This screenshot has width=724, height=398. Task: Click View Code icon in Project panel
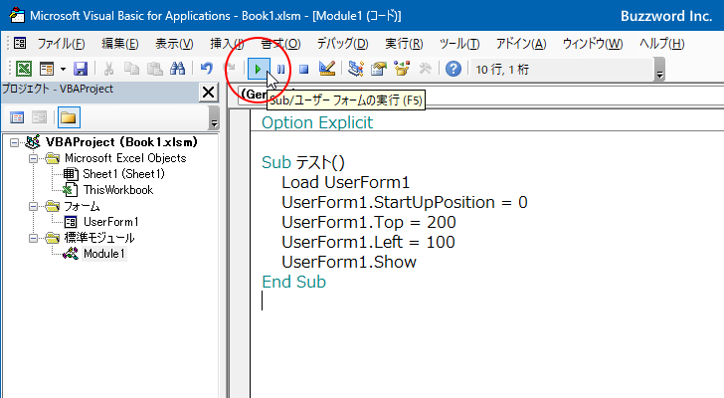pyautogui.click(x=17, y=117)
